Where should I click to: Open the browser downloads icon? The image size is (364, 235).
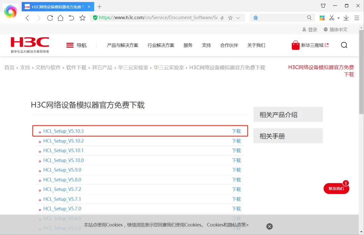click(x=346, y=18)
